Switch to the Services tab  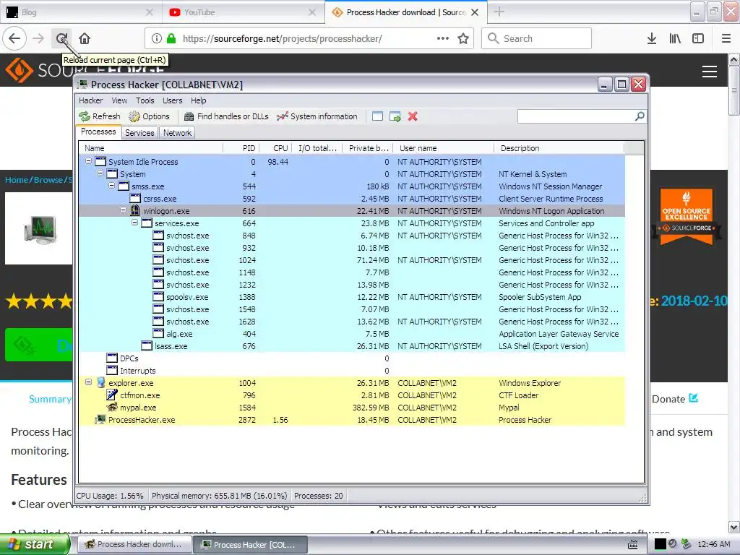click(x=139, y=133)
